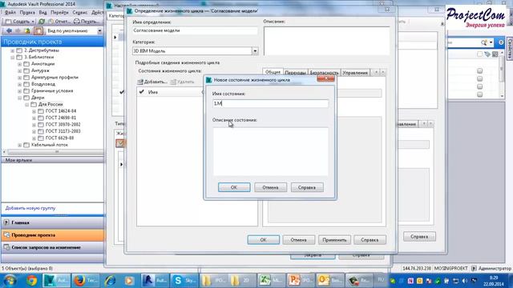The width and height of the screenshot is (513, 288).
Task: Focus the Имя состояния text field
Action: pos(270,103)
